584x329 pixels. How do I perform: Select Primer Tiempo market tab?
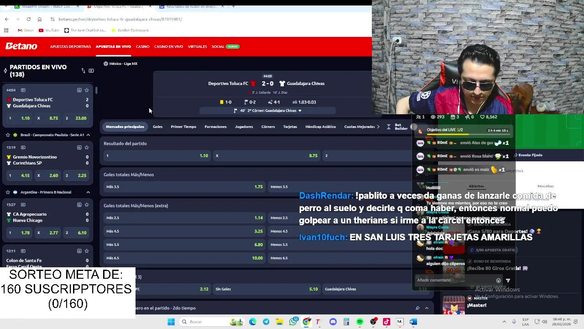pyautogui.click(x=183, y=127)
